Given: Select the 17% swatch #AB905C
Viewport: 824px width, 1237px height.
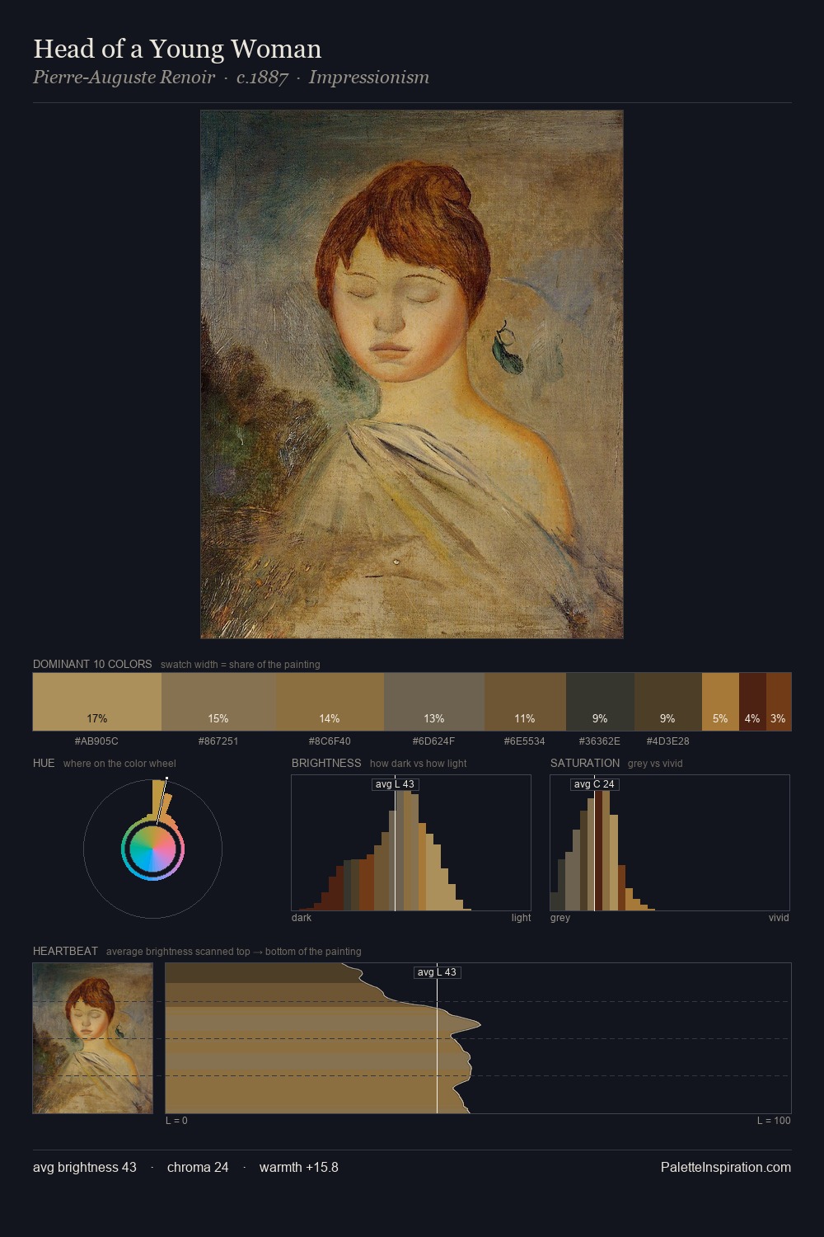Looking at the screenshot, I should (x=97, y=702).
